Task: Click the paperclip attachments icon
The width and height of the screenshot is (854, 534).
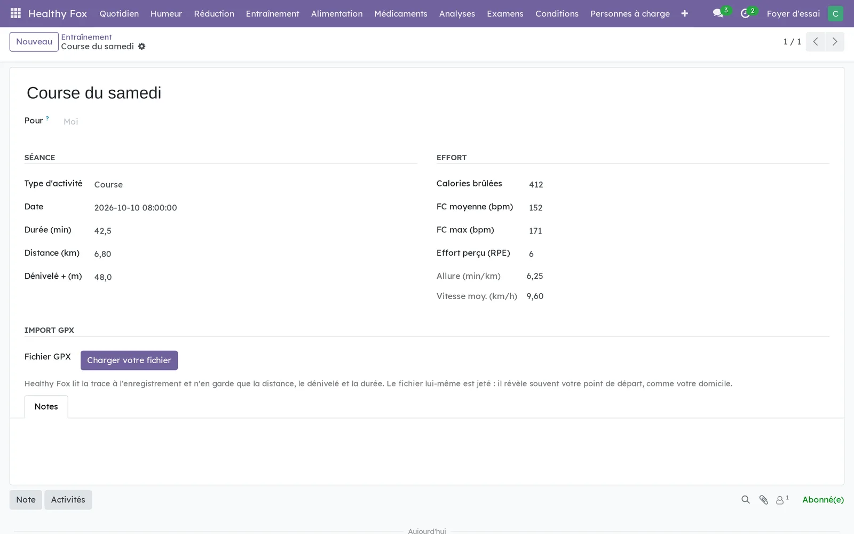Action: tap(764, 500)
